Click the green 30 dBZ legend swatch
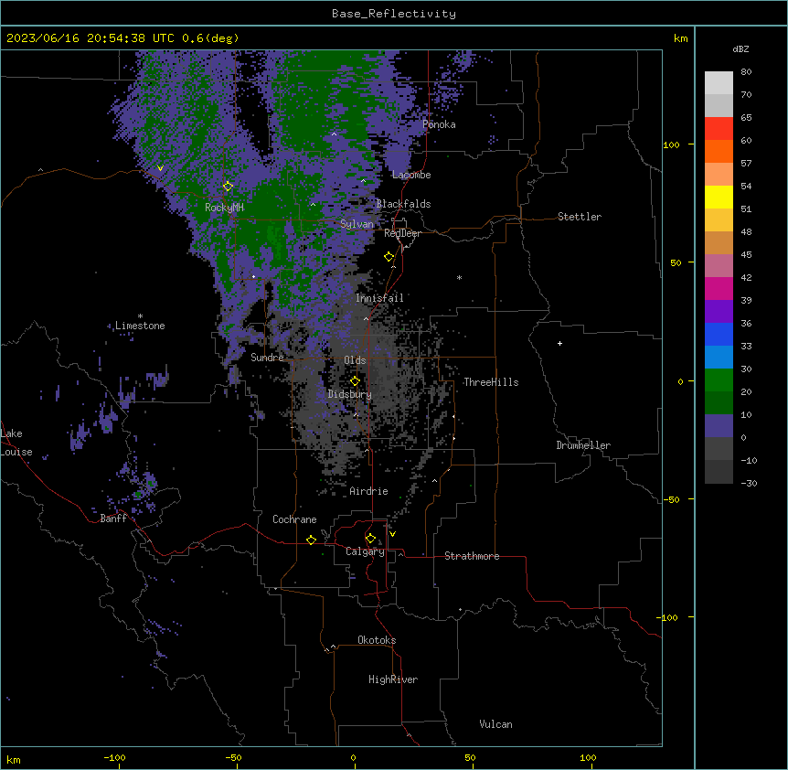 [x=719, y=380]
